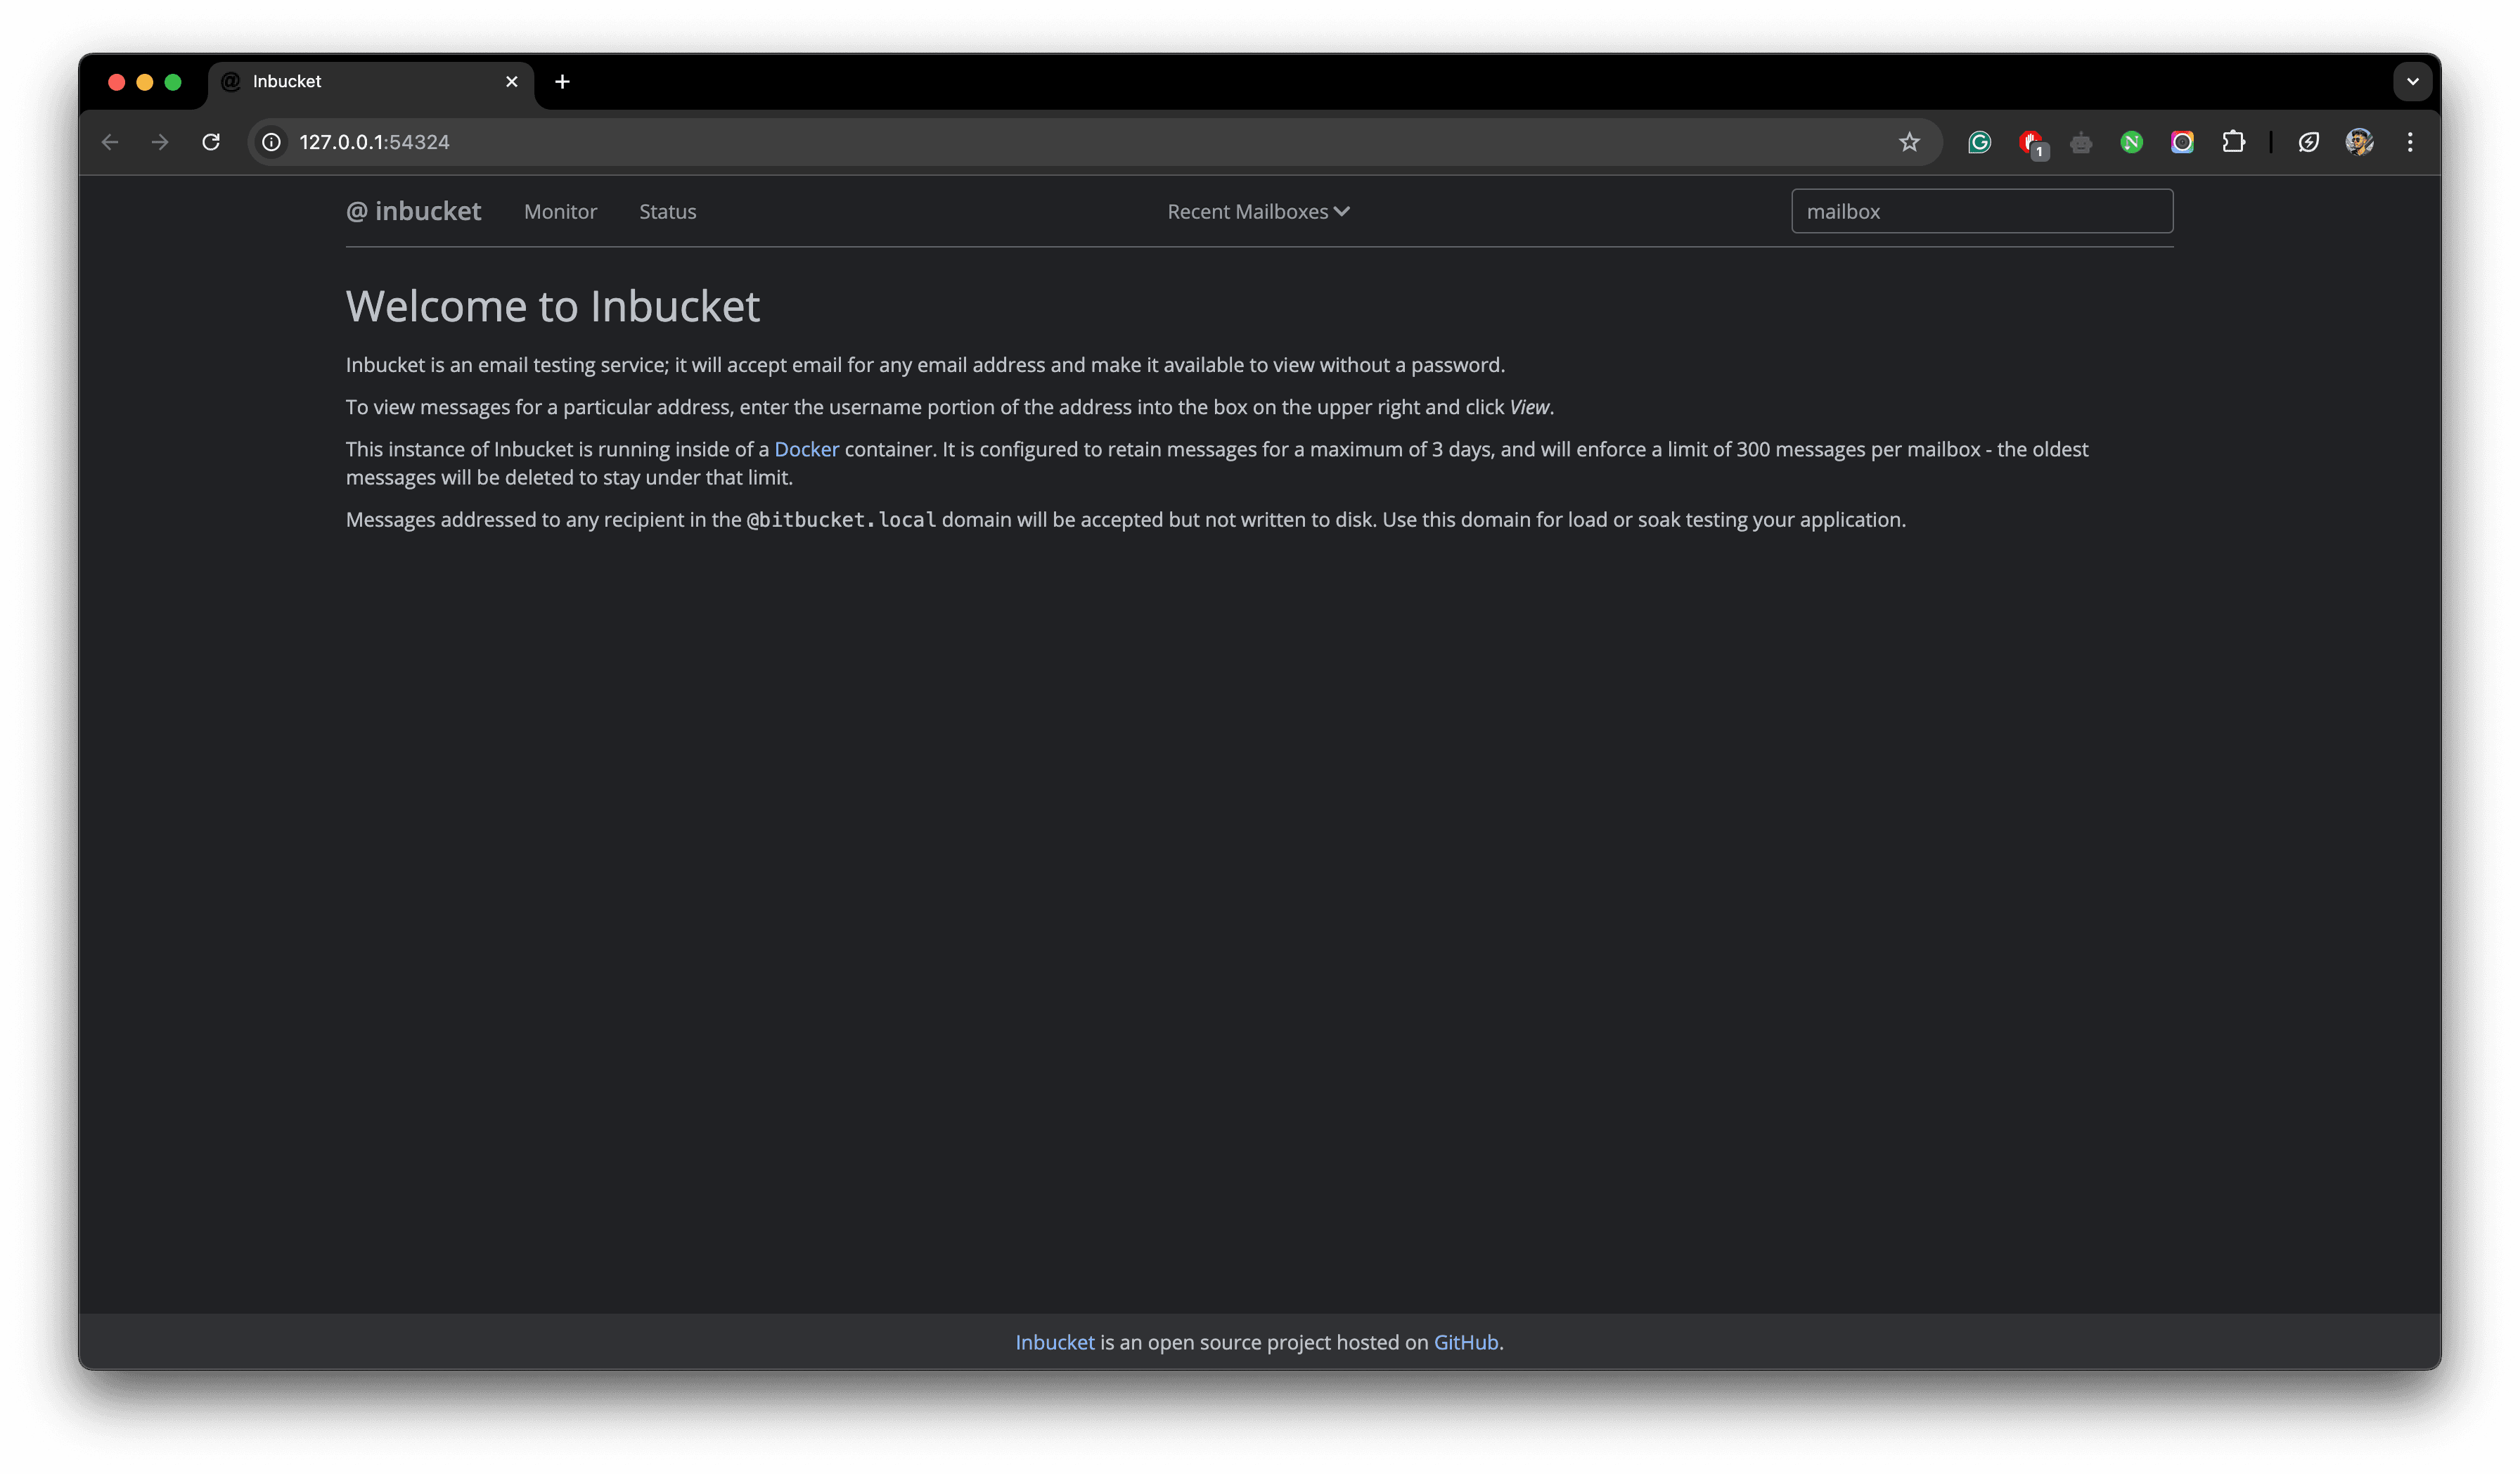Go forward to the next page
This screenshot has height=1474, width=2520.
[x=160, y=142]
